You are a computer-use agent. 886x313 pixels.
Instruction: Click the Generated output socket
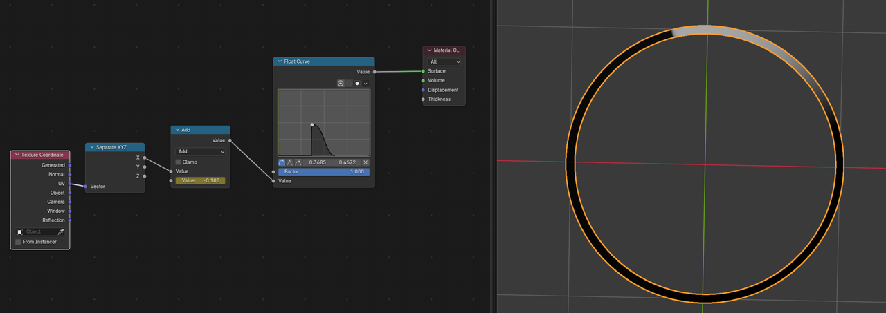coord(70,165)
